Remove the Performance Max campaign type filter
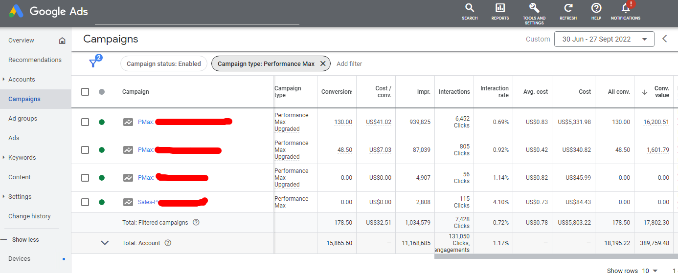Viewport: 678px width, 273px height. (323, 63)
